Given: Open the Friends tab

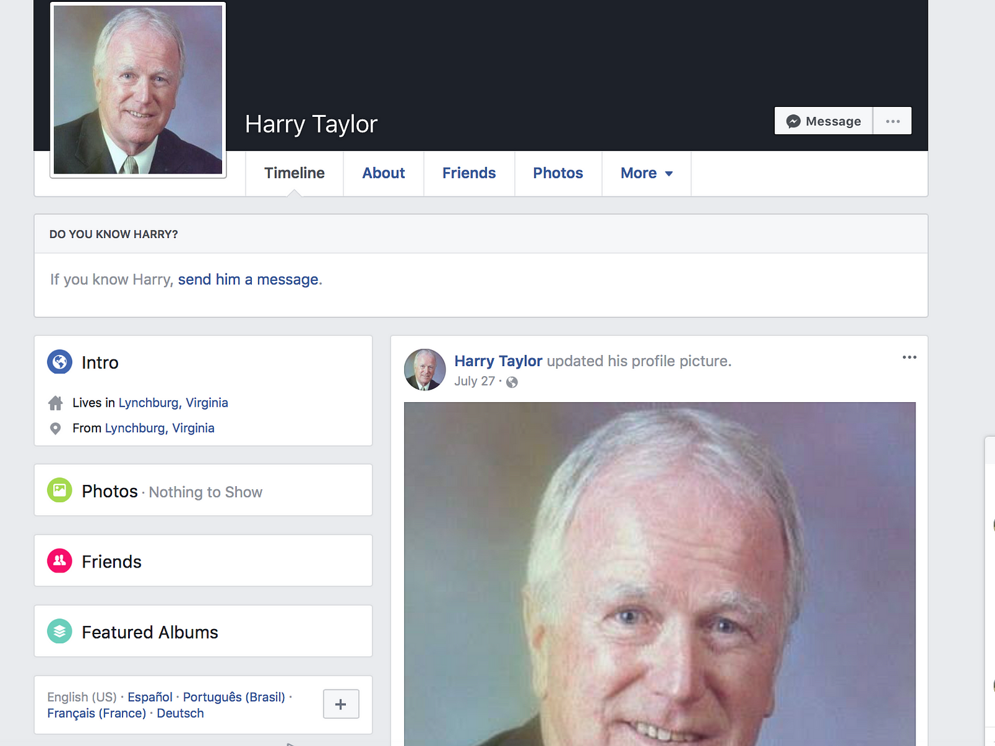Looking at the screenshot, I should (x=469, y=173).
